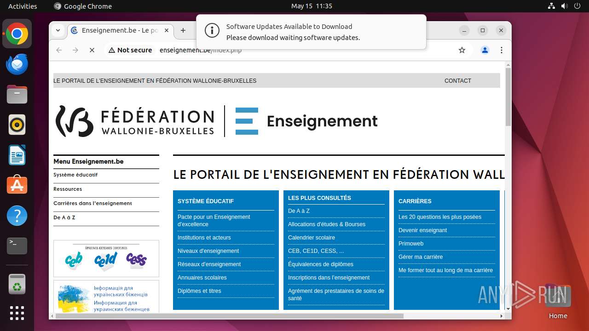Show applications grid in dock
The image size is (589, 331).
pos(17,313)
